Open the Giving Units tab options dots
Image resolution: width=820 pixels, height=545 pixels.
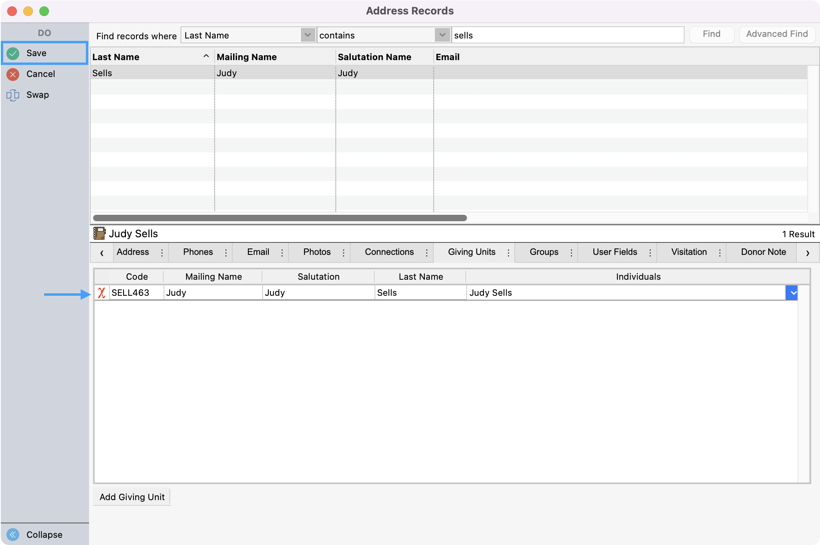[508, 252]
